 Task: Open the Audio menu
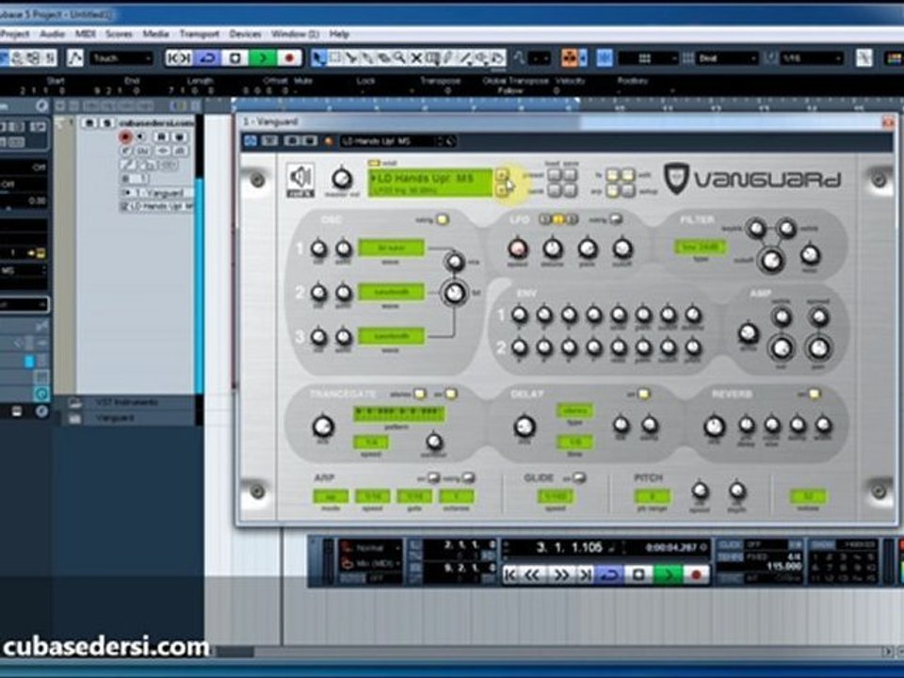52,34
